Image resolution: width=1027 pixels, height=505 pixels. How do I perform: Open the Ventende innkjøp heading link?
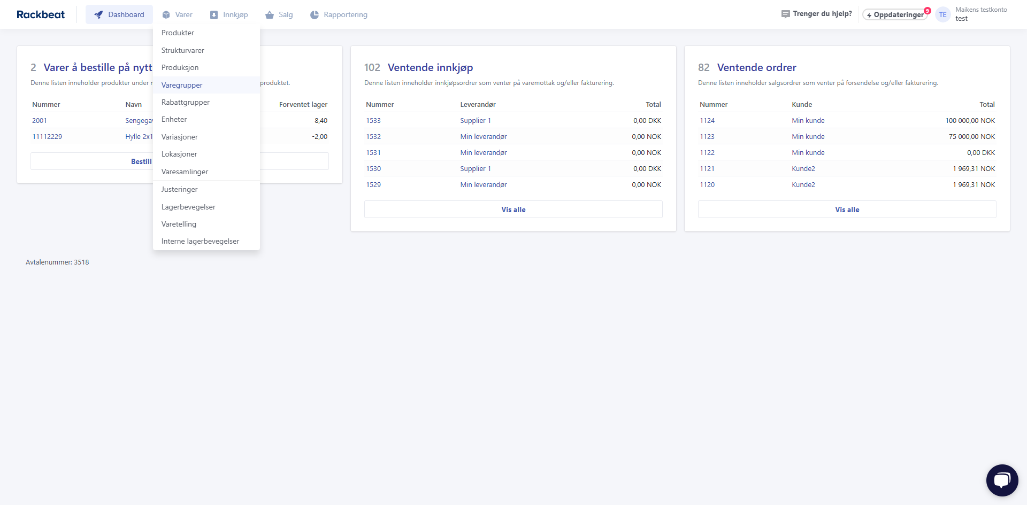point(430,67)
